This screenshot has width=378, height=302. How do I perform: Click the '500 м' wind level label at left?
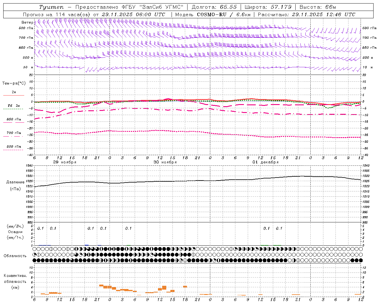tap(28, 58)
